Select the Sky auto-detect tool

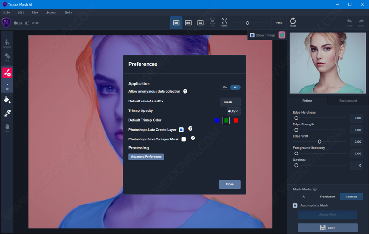(x=7, y=57)
